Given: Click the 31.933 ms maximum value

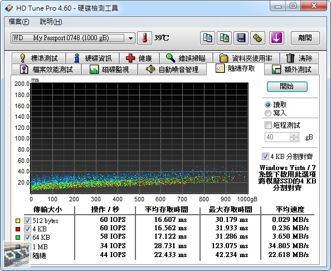Looking at the screenshot, I should point(232,228).
